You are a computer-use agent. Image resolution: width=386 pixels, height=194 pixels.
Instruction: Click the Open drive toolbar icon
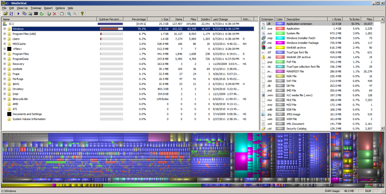pos(5,14)
